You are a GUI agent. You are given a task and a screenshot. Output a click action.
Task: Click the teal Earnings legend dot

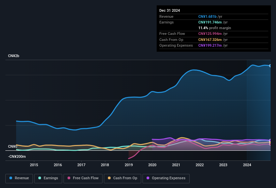(40, 178)
